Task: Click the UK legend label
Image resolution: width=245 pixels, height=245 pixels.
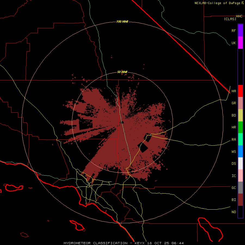Action: (234, 43)
